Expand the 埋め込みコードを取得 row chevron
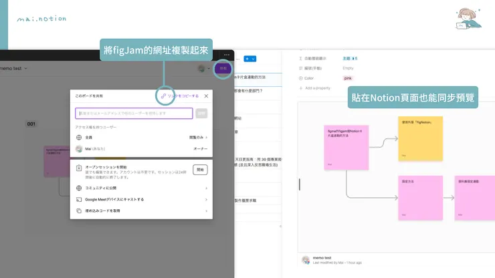Screen dimensions: 495x278 (x=207, y=211)
